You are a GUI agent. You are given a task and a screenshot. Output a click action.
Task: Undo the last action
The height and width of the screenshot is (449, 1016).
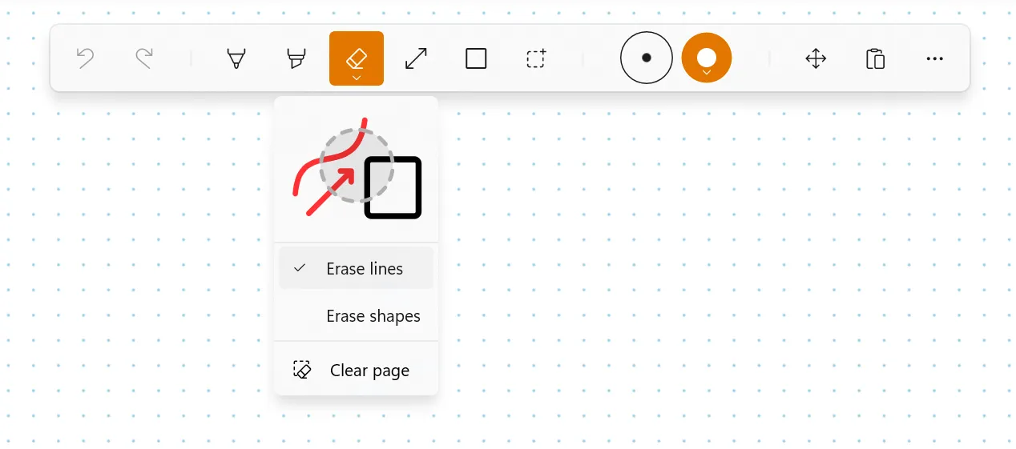[x=85, y=58]
